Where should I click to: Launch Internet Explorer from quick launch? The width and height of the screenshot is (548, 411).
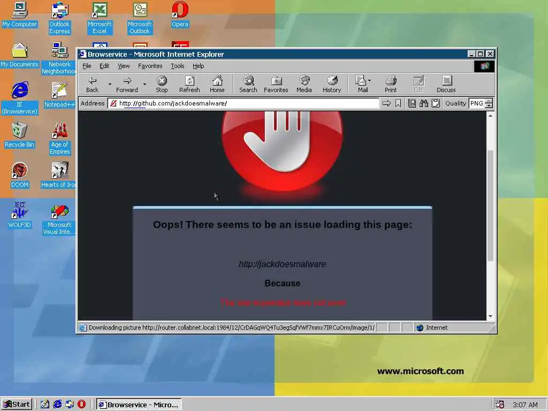[57, 405]
